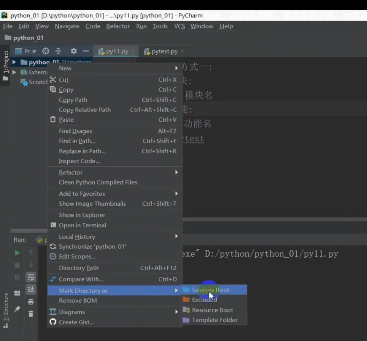Toggle soft-wrap in the Run console

pos(31,277)
